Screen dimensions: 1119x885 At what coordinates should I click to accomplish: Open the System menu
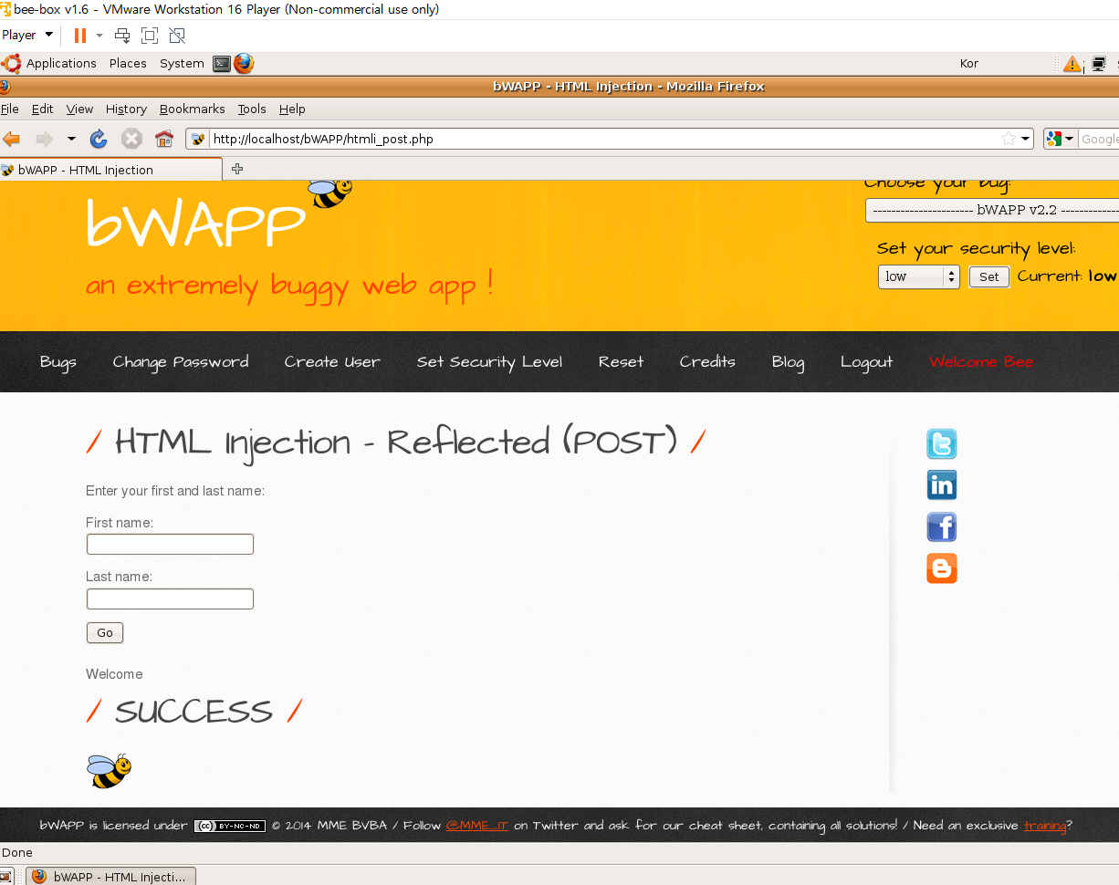coord(182,63)
